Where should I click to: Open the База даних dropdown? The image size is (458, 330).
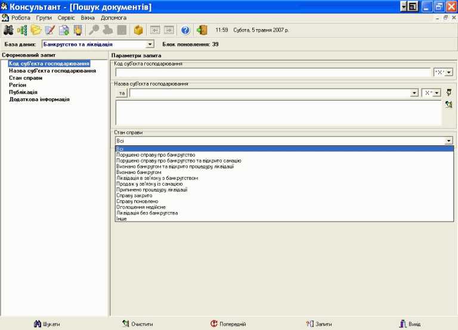tap(150, 44)
